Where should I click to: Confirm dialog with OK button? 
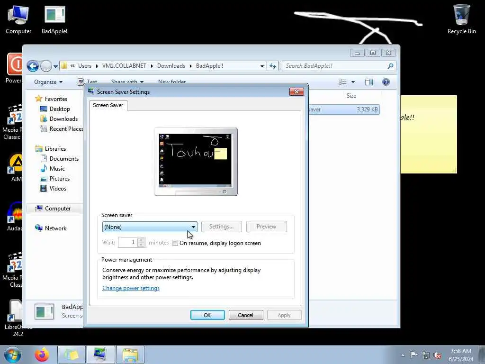(207, 315)
